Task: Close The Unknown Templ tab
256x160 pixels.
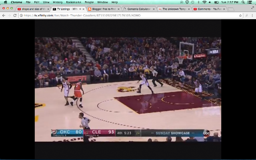Action: 189,9
